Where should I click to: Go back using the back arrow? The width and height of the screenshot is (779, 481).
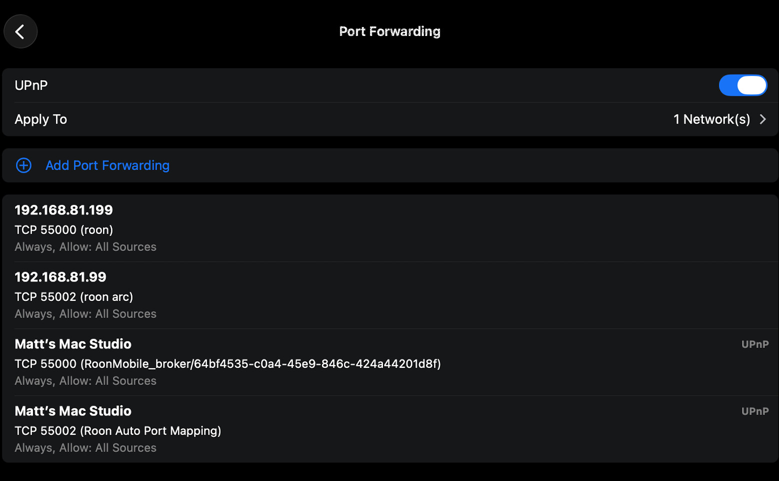[x=20, y=32]
